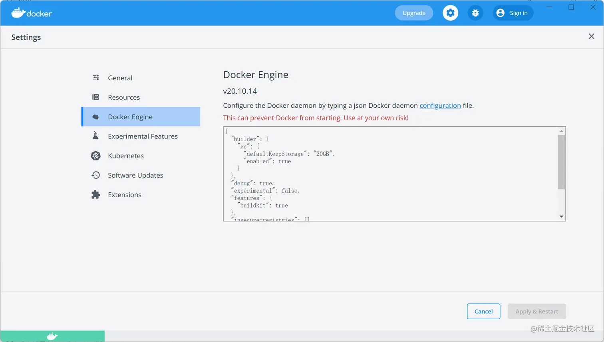Click the red risk warning text
The width and height of the screenshot is (604, 342).
pyautogui.click(x=316, y=118)
